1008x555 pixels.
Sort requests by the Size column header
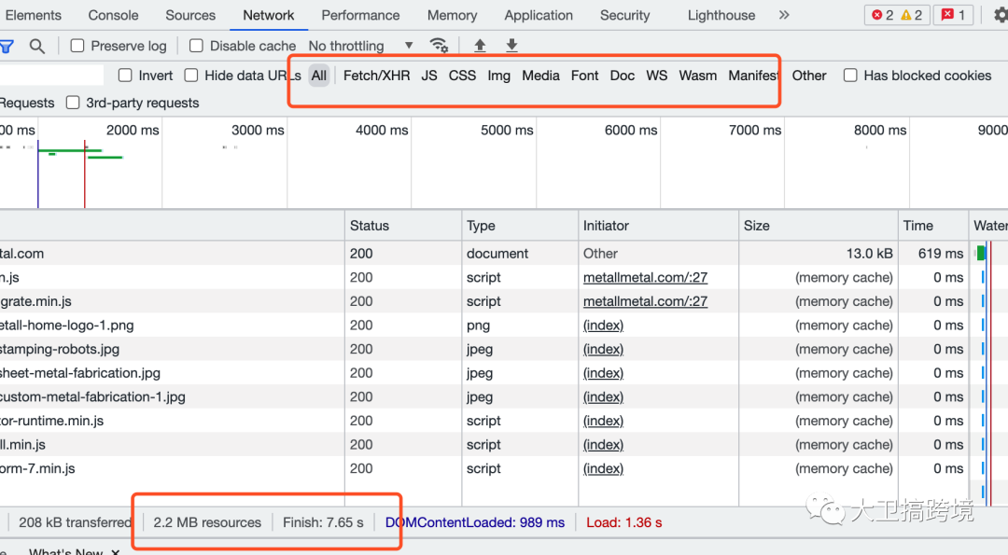tap(757, 226)
